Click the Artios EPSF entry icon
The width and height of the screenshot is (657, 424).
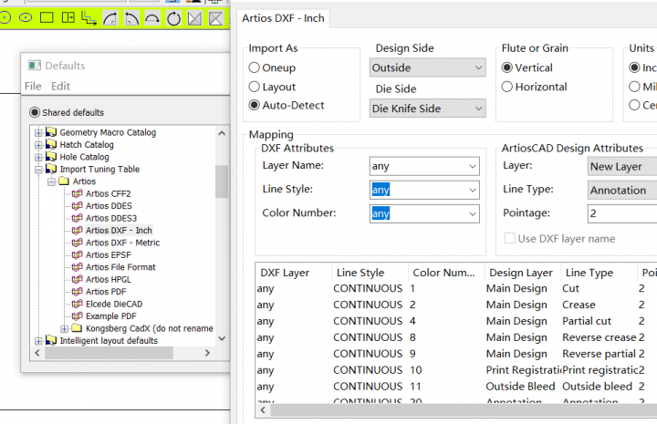point(78,255)
